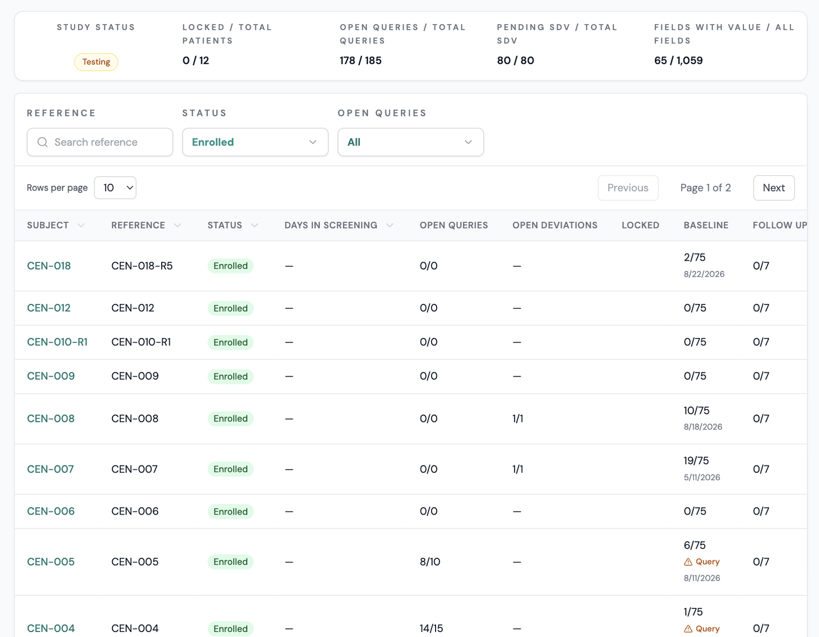819x637 pixels.
Task: Change Rows per page dropdown
Action: 115,188
